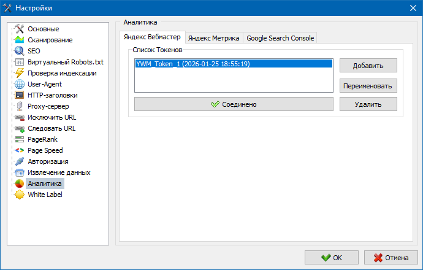The image size is (423, 270).
Task: Confirm settings with the OK button
Action: 332,257
